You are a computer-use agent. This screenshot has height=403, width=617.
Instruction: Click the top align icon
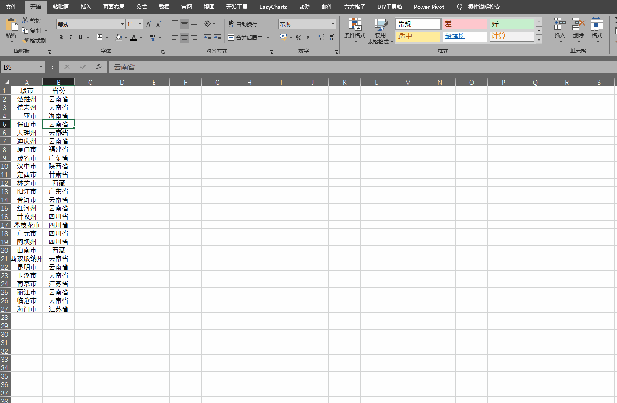(175, 24)
